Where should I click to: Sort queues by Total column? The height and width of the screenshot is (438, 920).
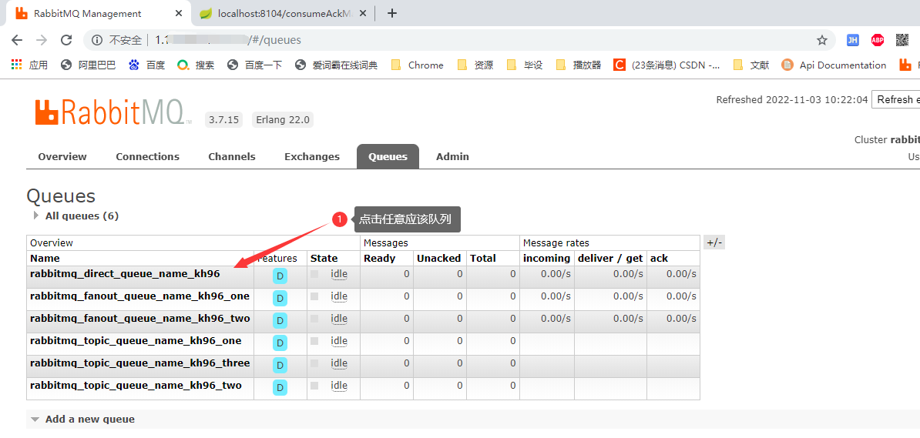pos(482,258)
